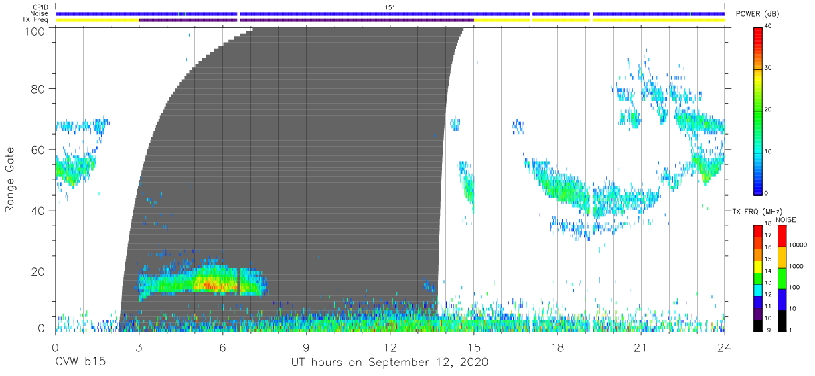Image resolution: width=815 pixels, height=376 pixels.
Task: Pick the black 9–10 MHz frequency swatch
Action: (x=757, y=326)
